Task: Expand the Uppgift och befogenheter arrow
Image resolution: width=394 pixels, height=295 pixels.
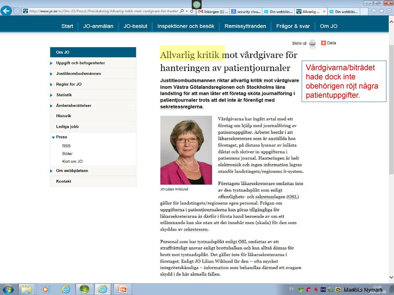Action: pos(52,63)
